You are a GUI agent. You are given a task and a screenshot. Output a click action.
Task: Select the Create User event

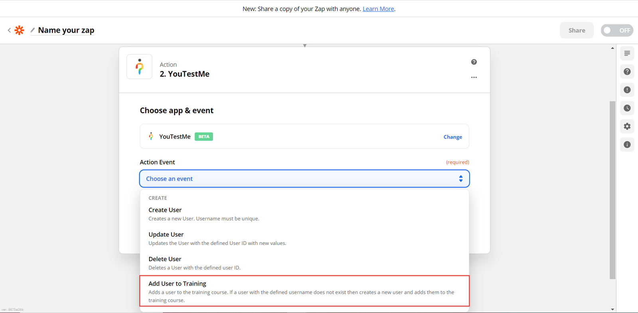[165, 210]
